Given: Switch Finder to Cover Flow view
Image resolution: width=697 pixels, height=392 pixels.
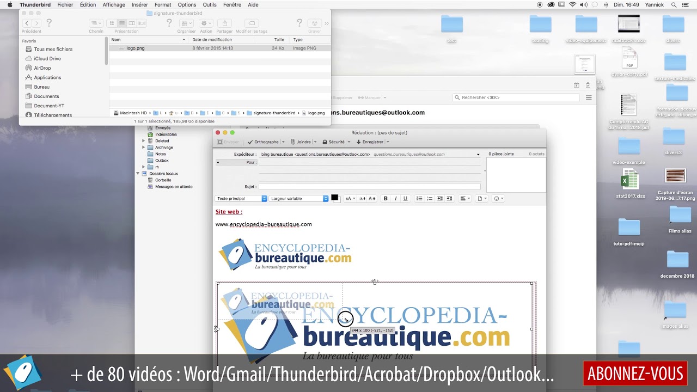Looking at the screenshot, I should [x=142, y=23].
